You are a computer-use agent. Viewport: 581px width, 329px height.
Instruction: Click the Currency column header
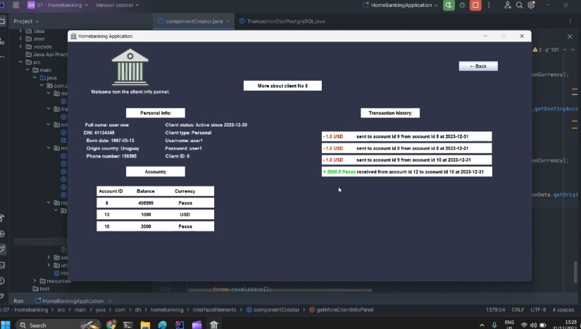[185, 191]
